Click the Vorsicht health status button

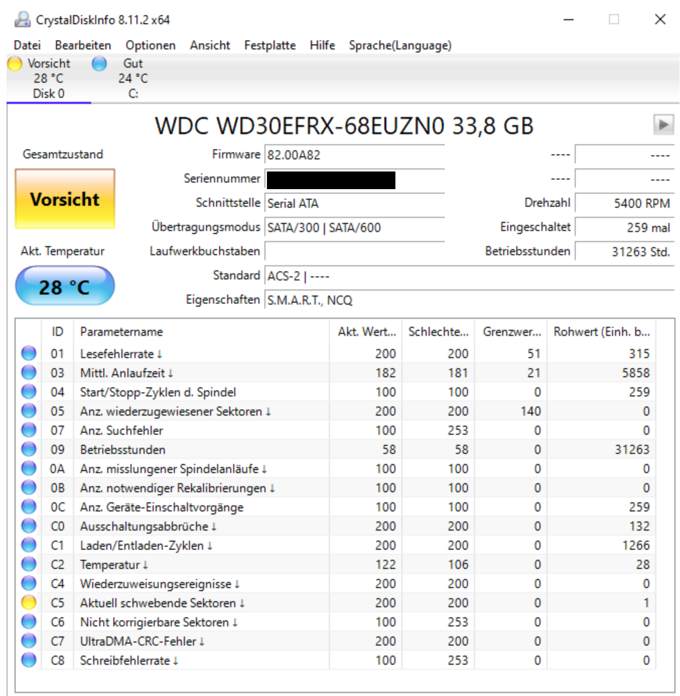click(65, 199)
